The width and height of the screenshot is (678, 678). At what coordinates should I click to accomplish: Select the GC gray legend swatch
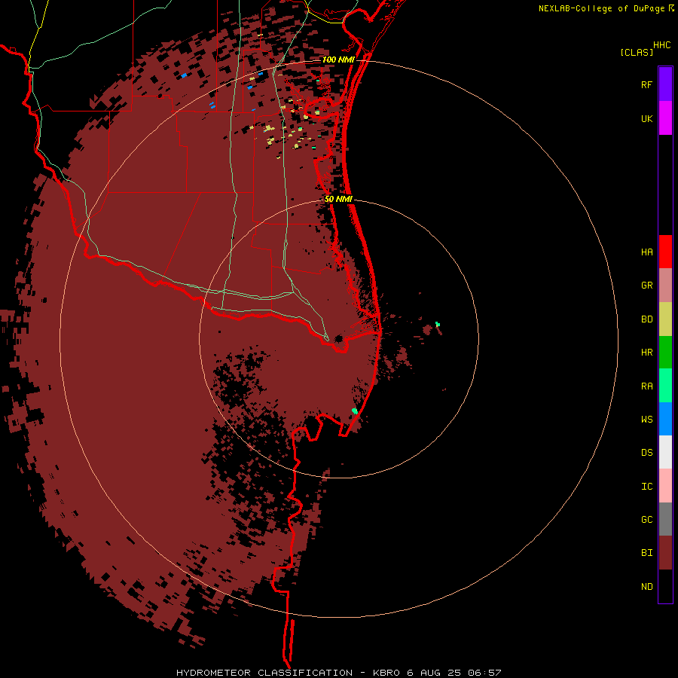665,519
